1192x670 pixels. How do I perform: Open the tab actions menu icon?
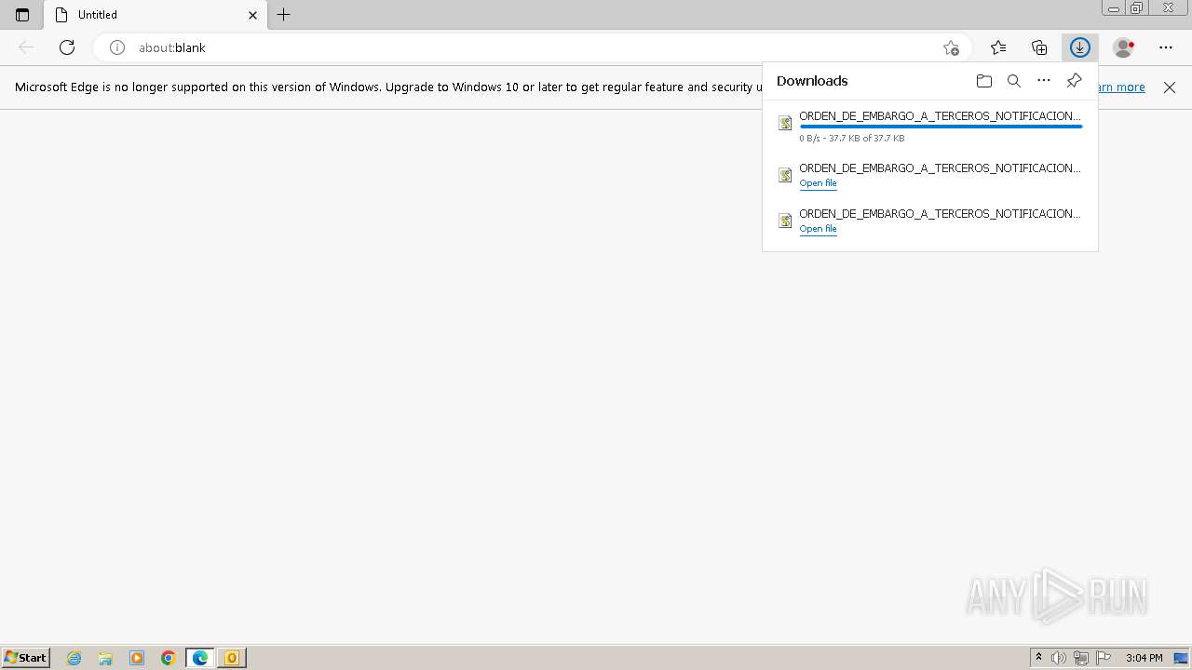[x=22, y=15]
